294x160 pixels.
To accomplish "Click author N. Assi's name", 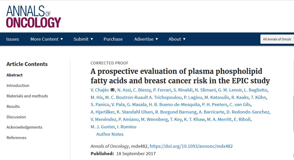I will (124, 90).
